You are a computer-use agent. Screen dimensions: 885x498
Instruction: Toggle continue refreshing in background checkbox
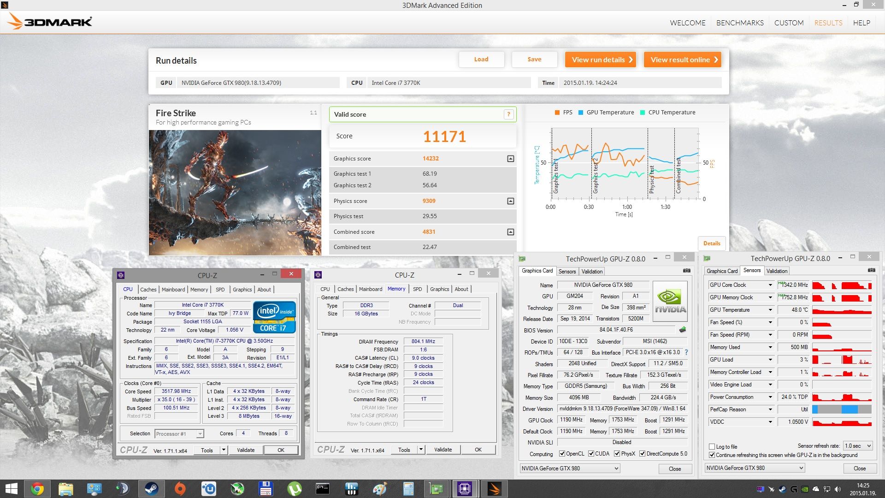[x=712, y=455]
